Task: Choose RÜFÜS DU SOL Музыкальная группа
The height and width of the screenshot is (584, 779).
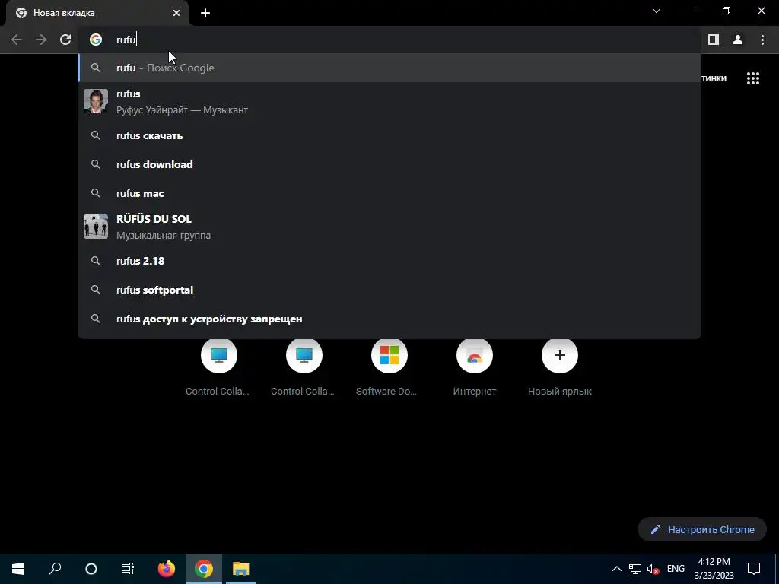Action: tap(389, 227)
